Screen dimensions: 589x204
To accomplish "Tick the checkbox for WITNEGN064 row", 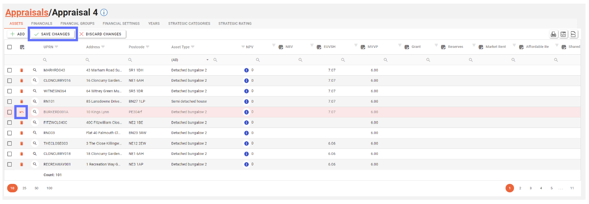I will click(10, 91).
